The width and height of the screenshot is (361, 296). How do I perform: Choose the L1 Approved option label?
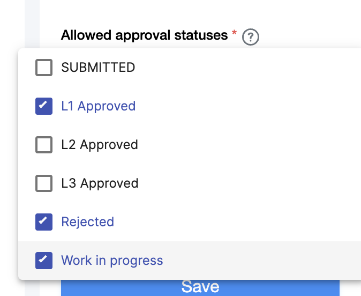pyautogui.click(x=99, y=106)
